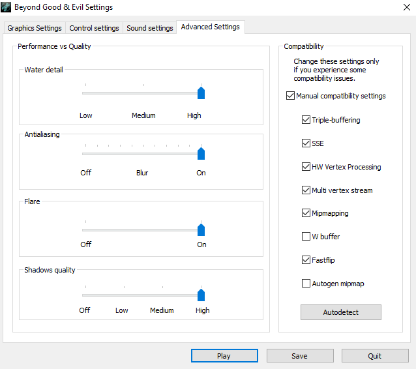Click the Antialiasing slider thumb
Image resolution: width=416 pixels, height=369 pixels.
coord(201,153)
